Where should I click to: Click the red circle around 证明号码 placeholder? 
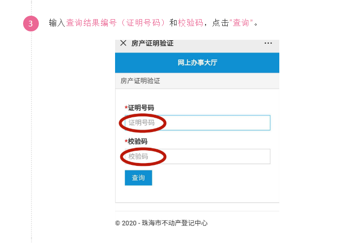pyautogui.click(x=143, y=123)
